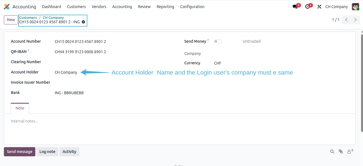Open the Reporting menu

(x=165, y=7)
